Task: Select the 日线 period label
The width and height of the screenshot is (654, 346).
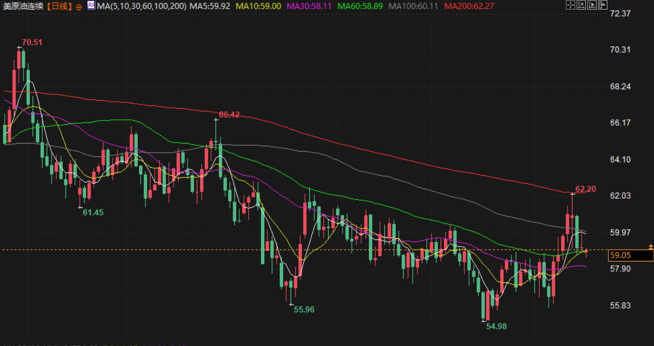Action: tap(60, 6)
